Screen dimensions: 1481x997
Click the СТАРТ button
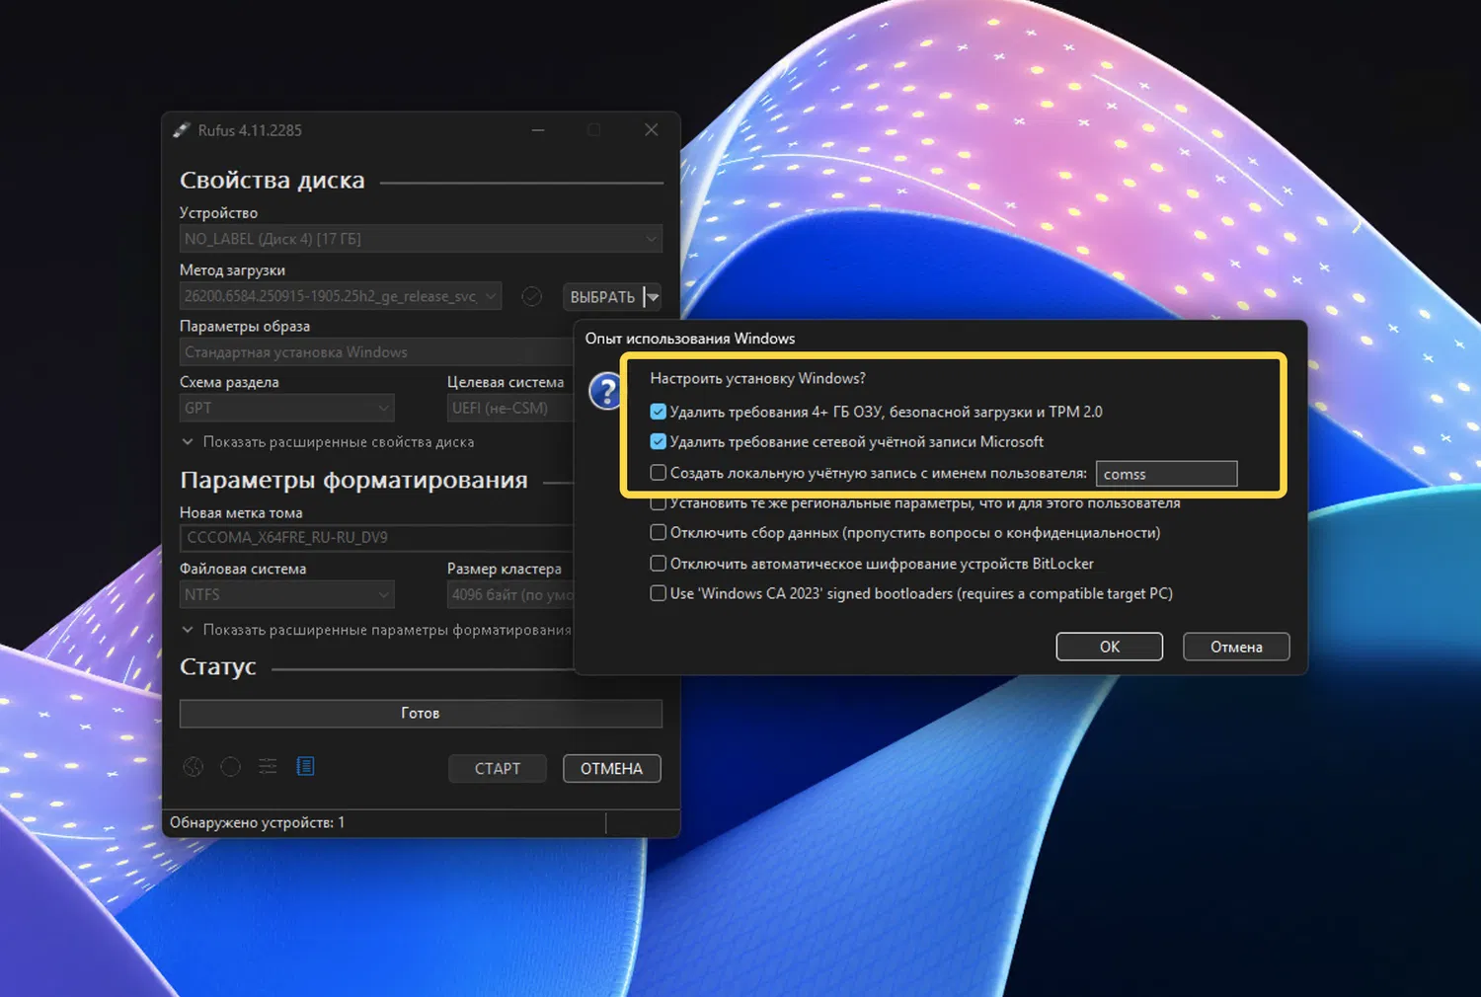[x=498, y=768]
